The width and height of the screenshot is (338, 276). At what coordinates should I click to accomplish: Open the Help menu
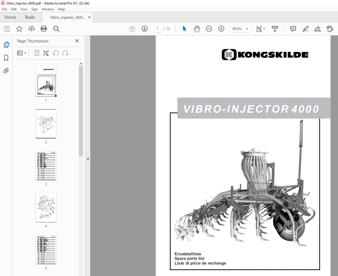[61, 9]
